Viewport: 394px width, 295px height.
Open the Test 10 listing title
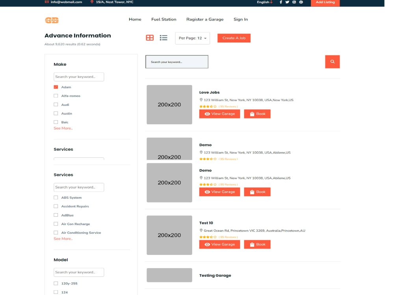tap(206, 223)
